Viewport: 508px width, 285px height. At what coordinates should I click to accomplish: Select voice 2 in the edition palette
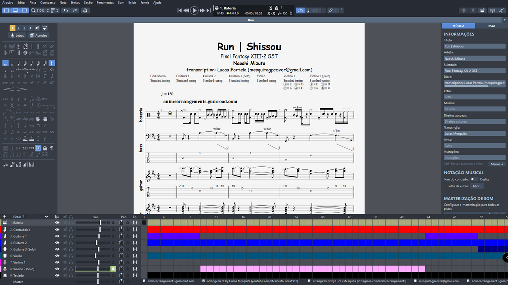point(19,28)
